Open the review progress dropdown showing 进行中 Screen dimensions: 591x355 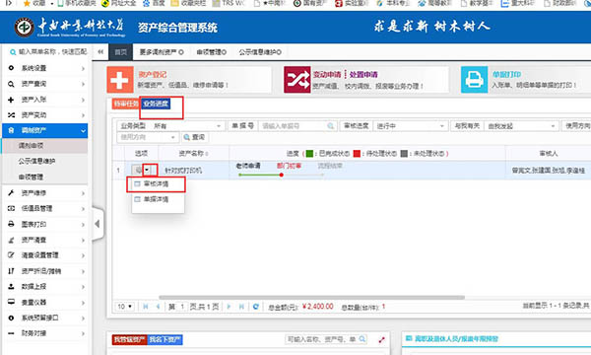click(x=410, y=126)
